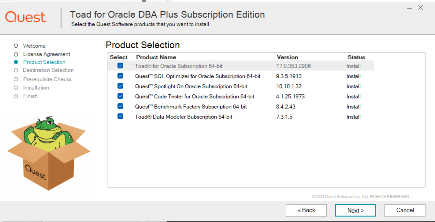Click Install status of Data Modeler row
This screenshot has width=435, height=222.
353,117
